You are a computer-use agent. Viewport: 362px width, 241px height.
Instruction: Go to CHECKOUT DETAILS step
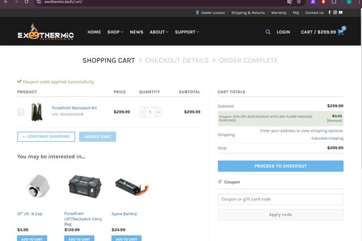coord(177,60)
